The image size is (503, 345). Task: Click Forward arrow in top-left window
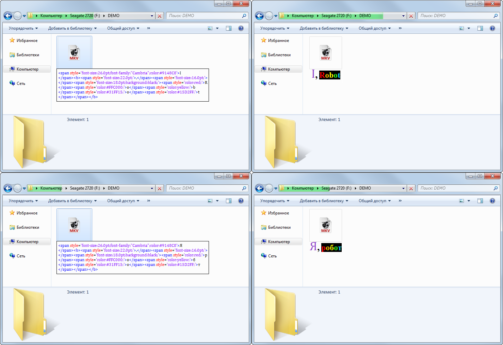click(17, 16)
